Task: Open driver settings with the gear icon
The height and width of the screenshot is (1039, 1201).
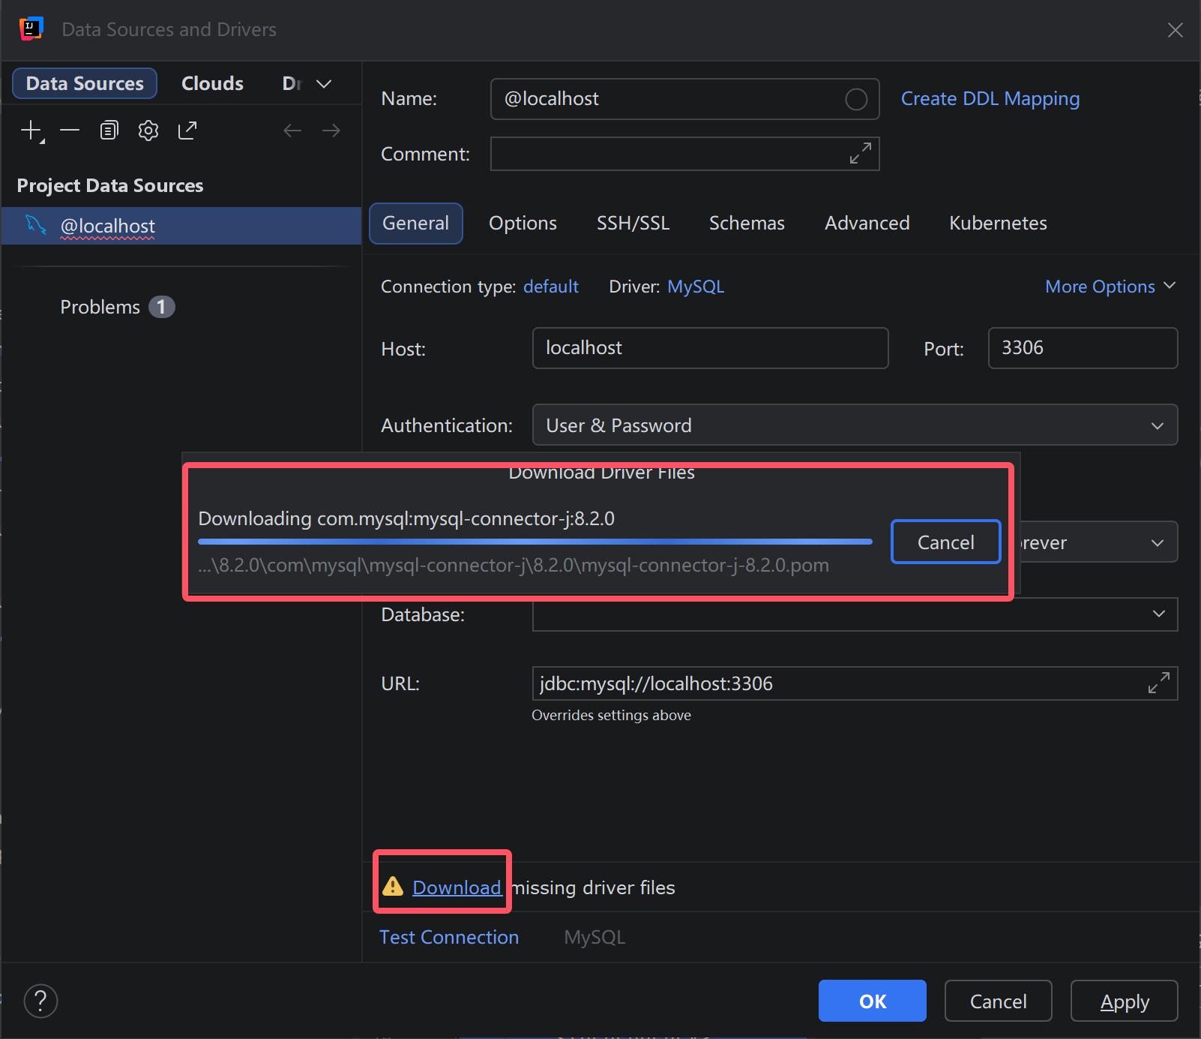Action: click(x=148, y=131)
